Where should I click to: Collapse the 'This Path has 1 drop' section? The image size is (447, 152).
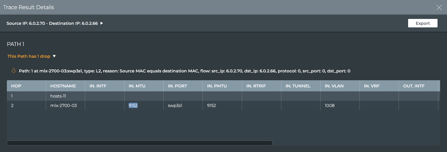(54, 56)
